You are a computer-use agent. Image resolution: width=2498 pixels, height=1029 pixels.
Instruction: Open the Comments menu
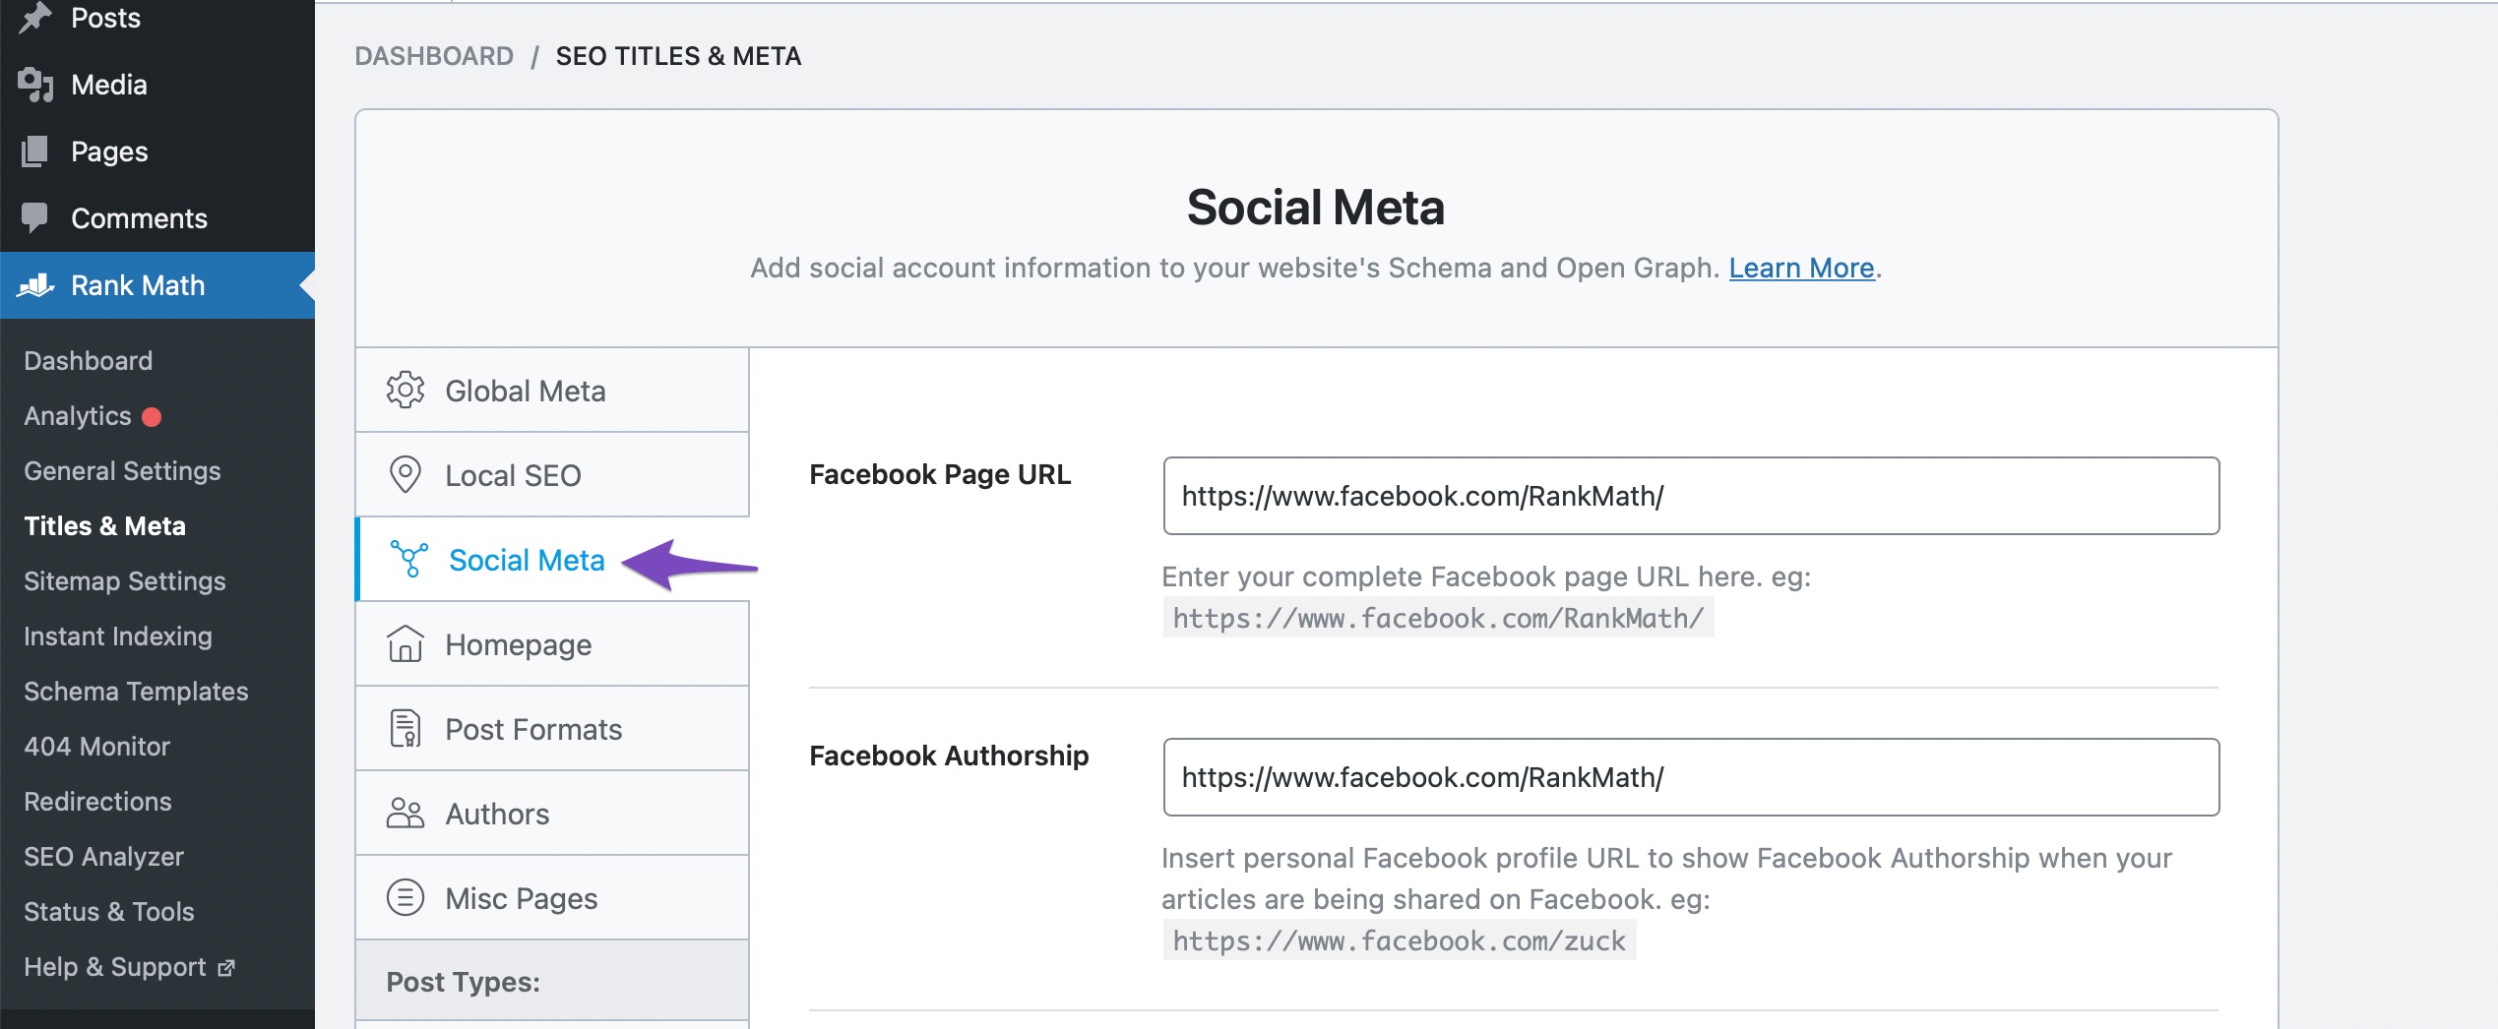157,218
